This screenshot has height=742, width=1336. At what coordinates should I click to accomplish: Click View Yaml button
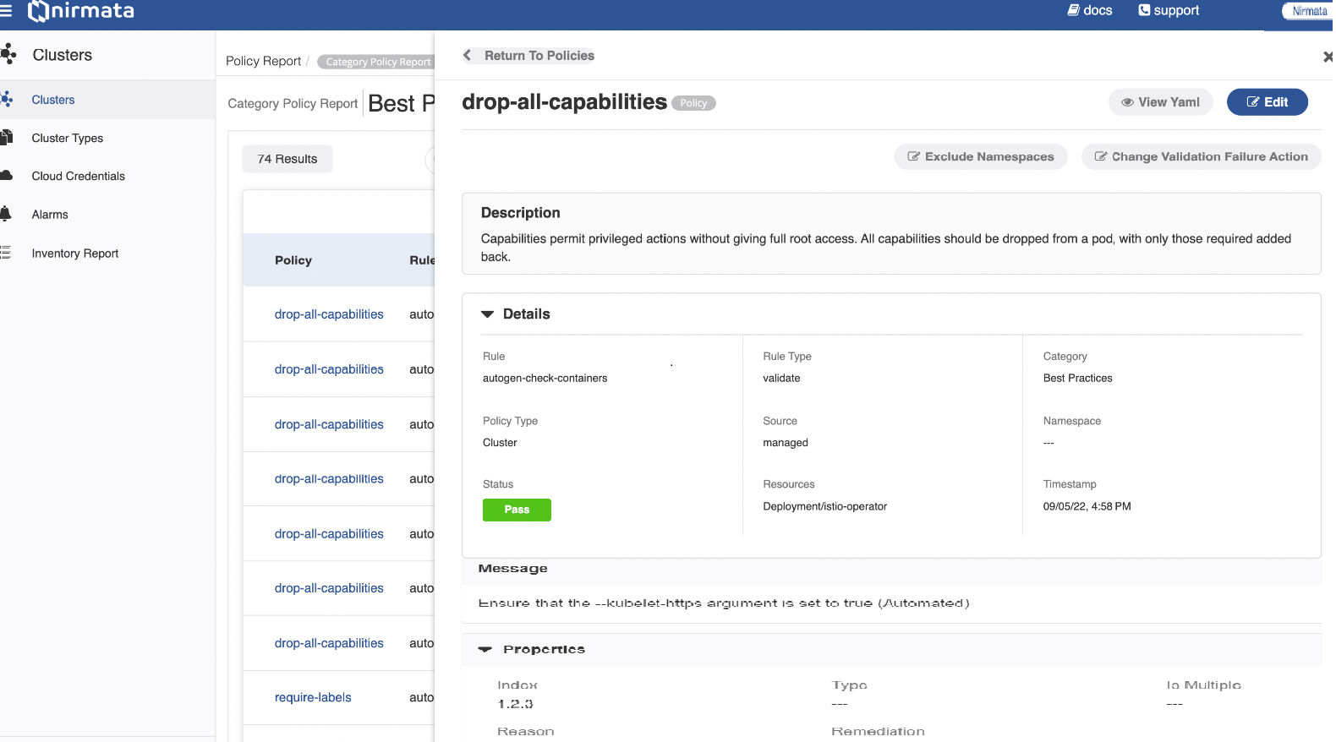(1160, 102)
